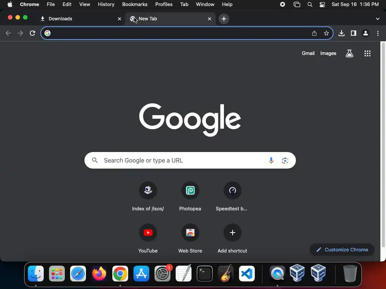This screenshot has height=289, width=386.
Task: Open the Index of /isos/ shortcut
Action: coord(148,196)
